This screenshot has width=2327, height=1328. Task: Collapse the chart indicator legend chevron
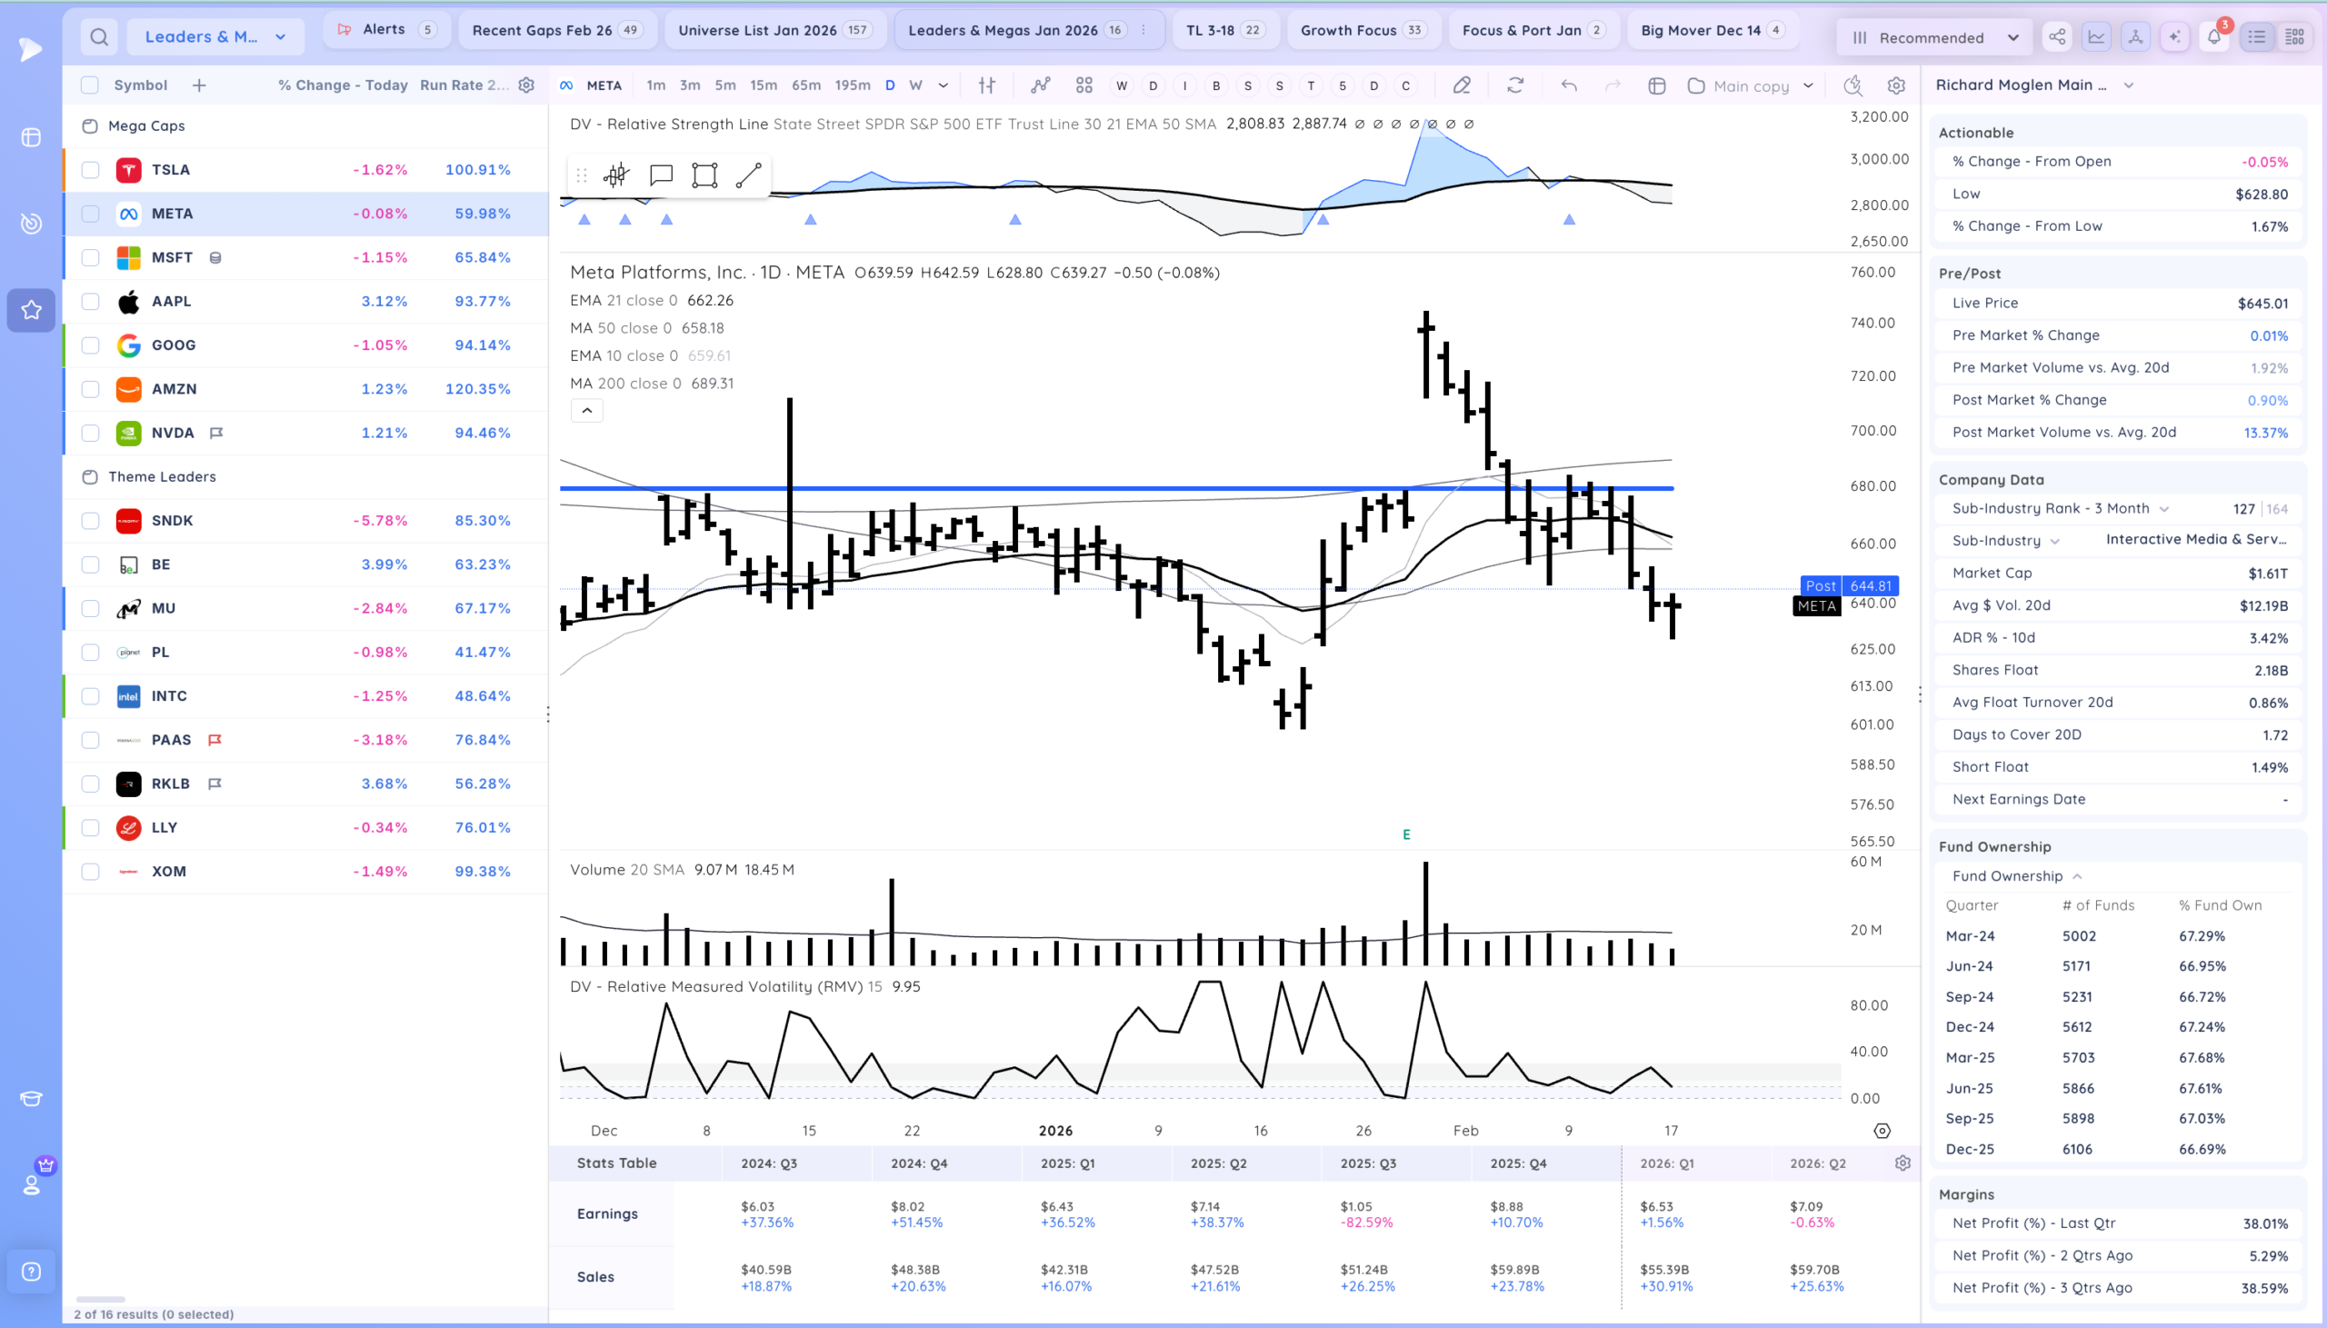coord(586,411)
